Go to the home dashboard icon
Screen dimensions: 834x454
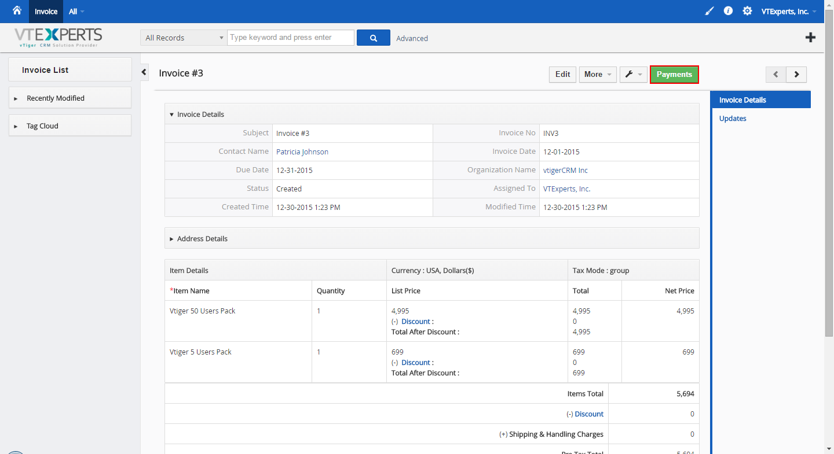(17, 10)
